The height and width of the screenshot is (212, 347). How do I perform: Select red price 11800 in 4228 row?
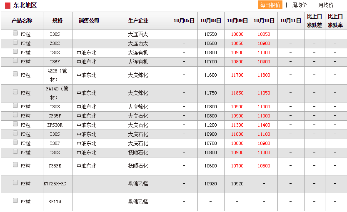pyautogui.click(x=264, y=75)
